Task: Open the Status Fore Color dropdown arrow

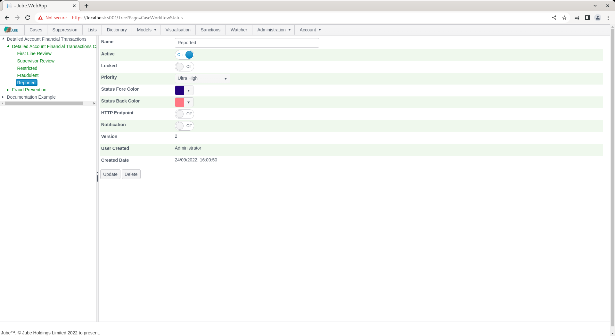Action: pos(189,90)
